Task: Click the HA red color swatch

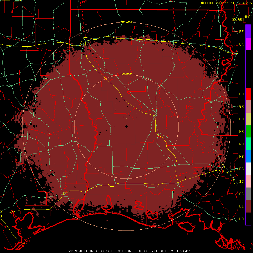Action: tap(248, 94)
